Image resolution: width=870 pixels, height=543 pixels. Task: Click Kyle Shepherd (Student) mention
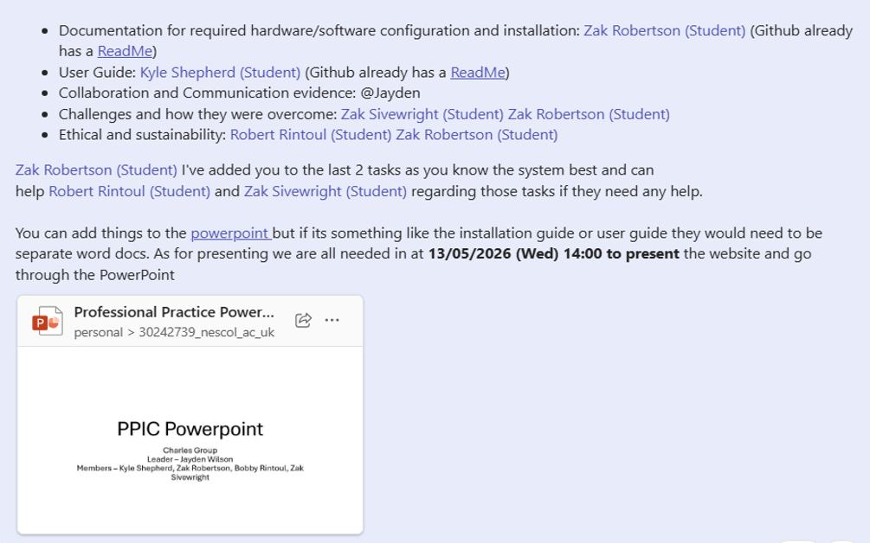click(220, 72)
